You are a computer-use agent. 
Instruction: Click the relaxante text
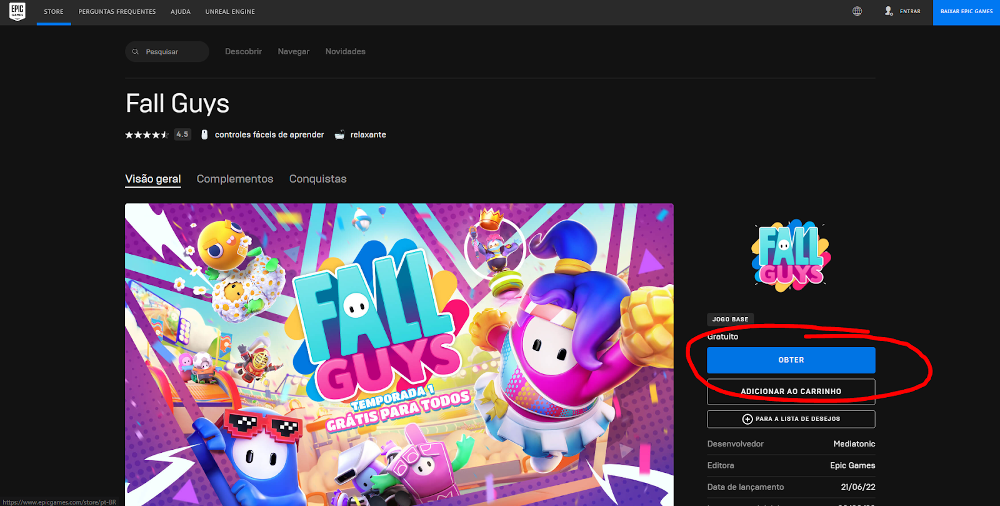coord(368,134)
